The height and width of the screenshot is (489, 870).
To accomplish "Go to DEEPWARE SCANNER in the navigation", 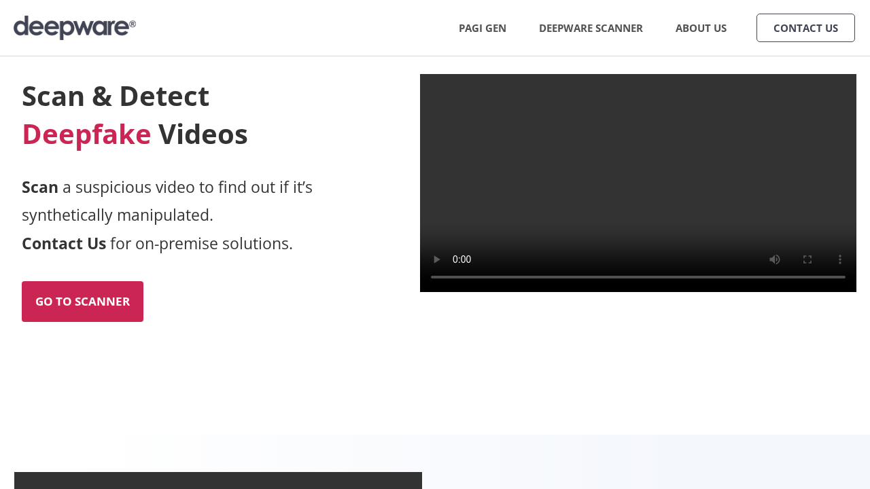I will pyautogui.click(x=591, y=28).
